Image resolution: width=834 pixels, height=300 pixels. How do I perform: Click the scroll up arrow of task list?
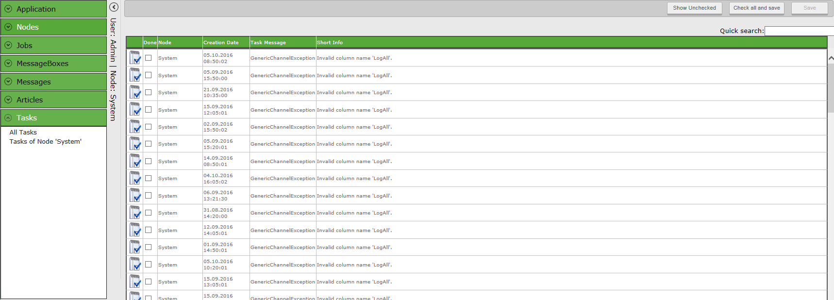[x=831, y=58]
